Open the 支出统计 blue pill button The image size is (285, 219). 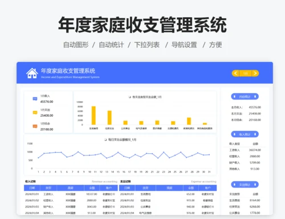pyautogui.click(x=245, y=185)
